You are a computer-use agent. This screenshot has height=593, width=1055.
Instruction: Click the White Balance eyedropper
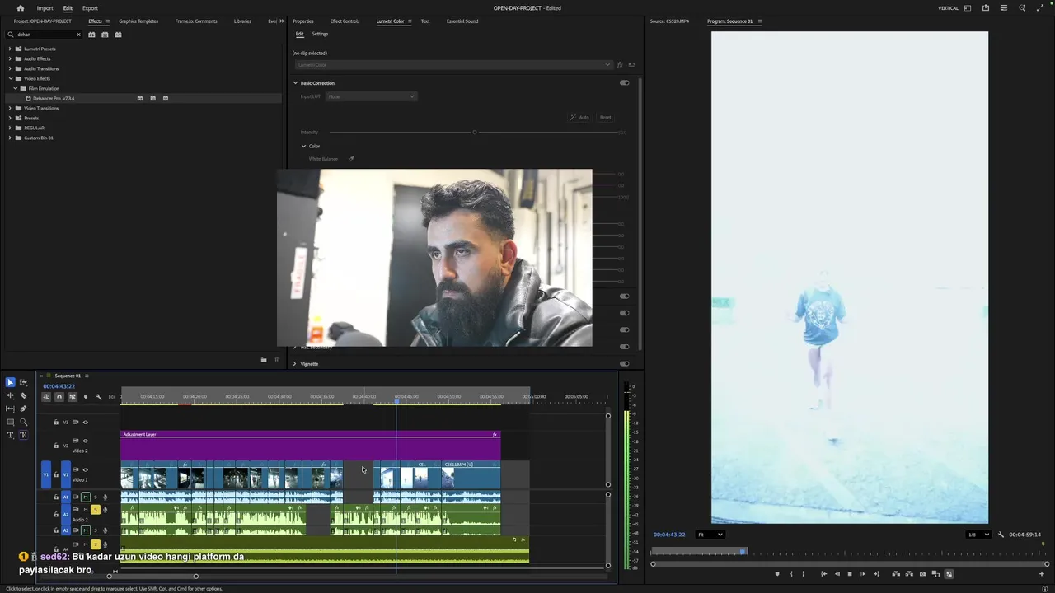click(351, 159)
